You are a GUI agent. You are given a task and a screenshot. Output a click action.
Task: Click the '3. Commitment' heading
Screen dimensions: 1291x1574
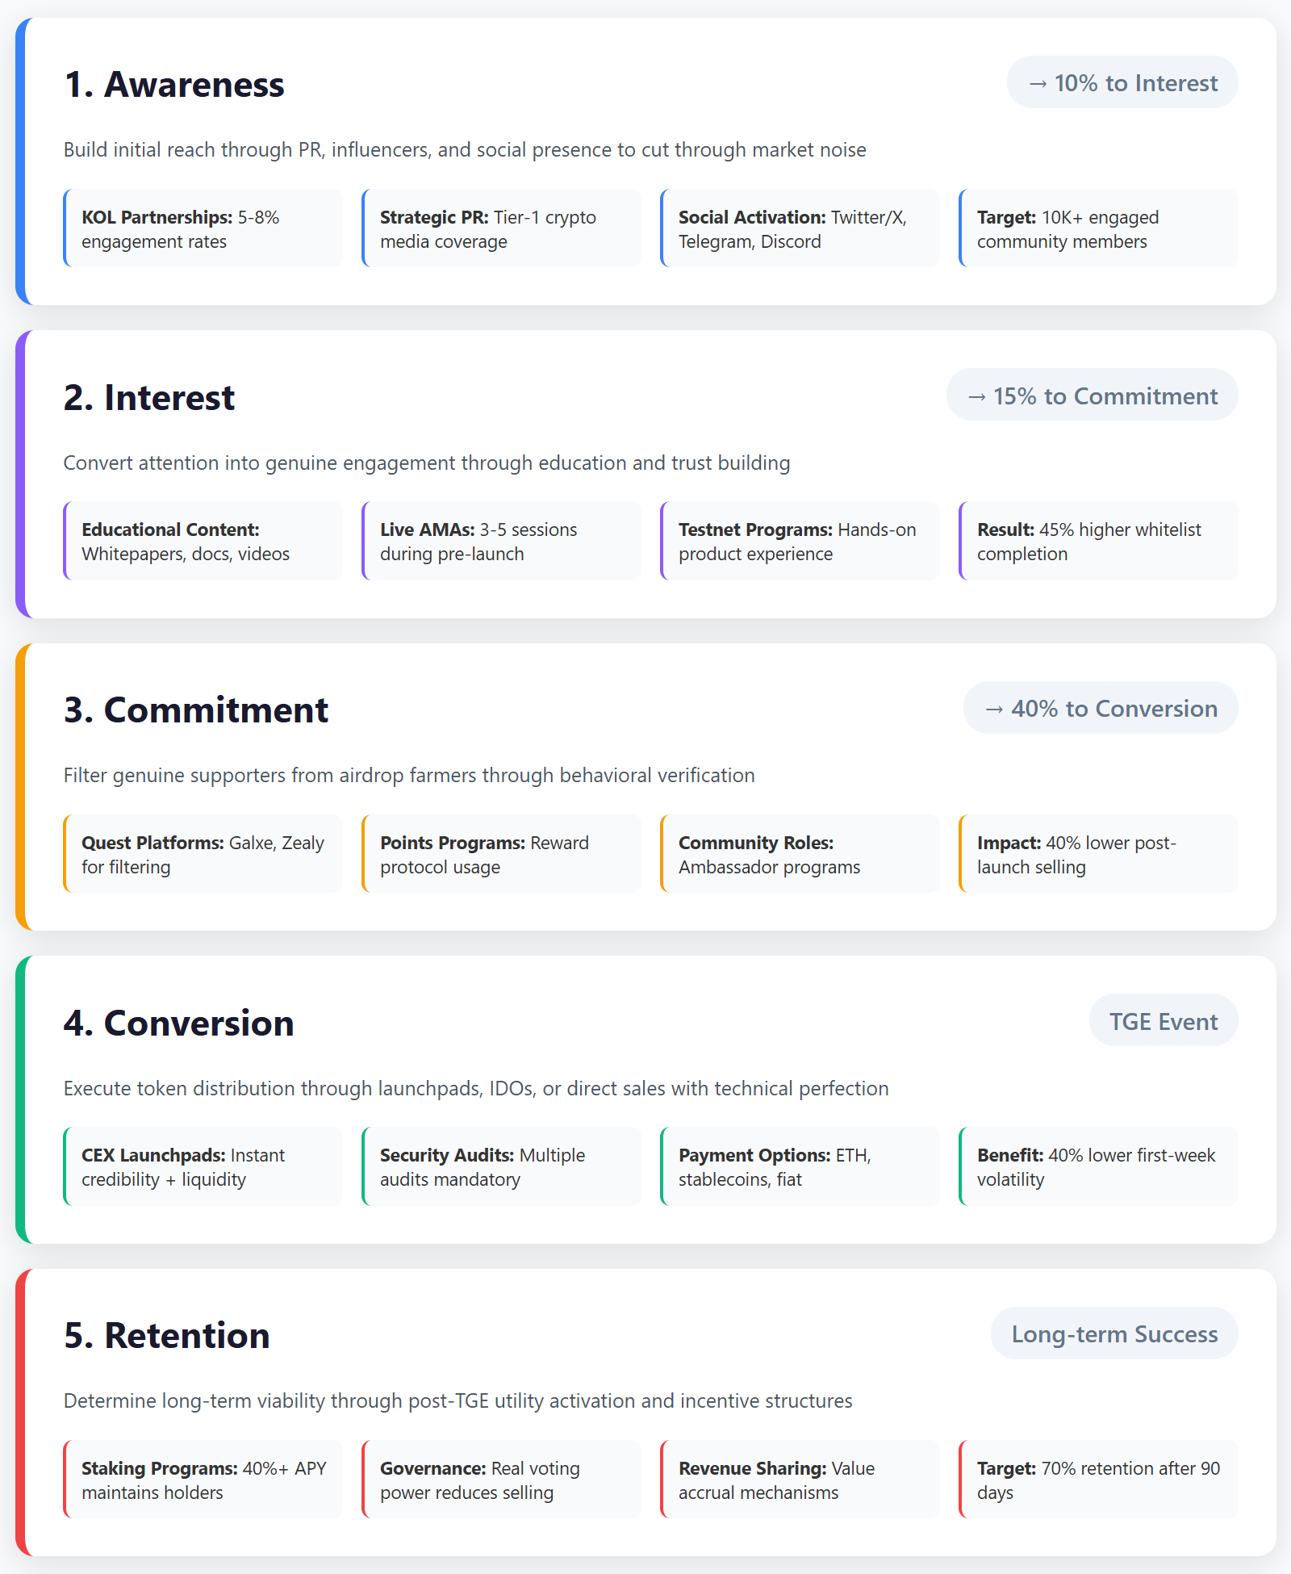pos(196,710)
